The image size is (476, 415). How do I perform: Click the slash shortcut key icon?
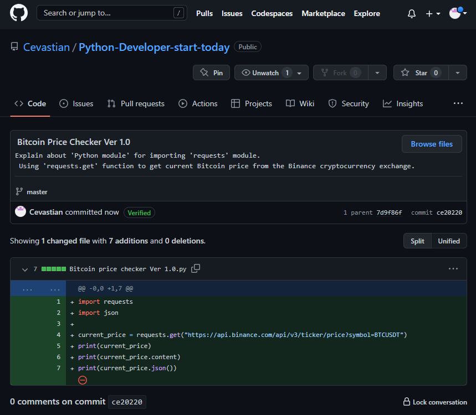(x=178, y=13)
